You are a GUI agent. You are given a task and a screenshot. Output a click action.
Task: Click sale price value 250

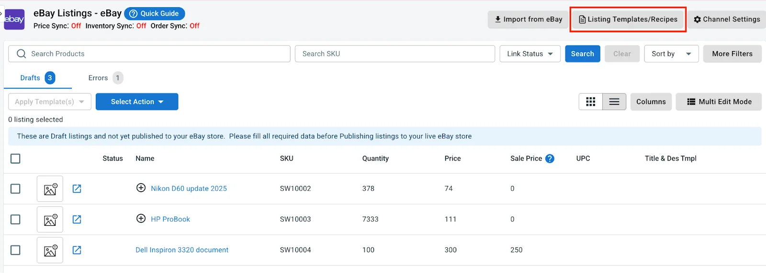pyautogui.click(x=516, y=250)
